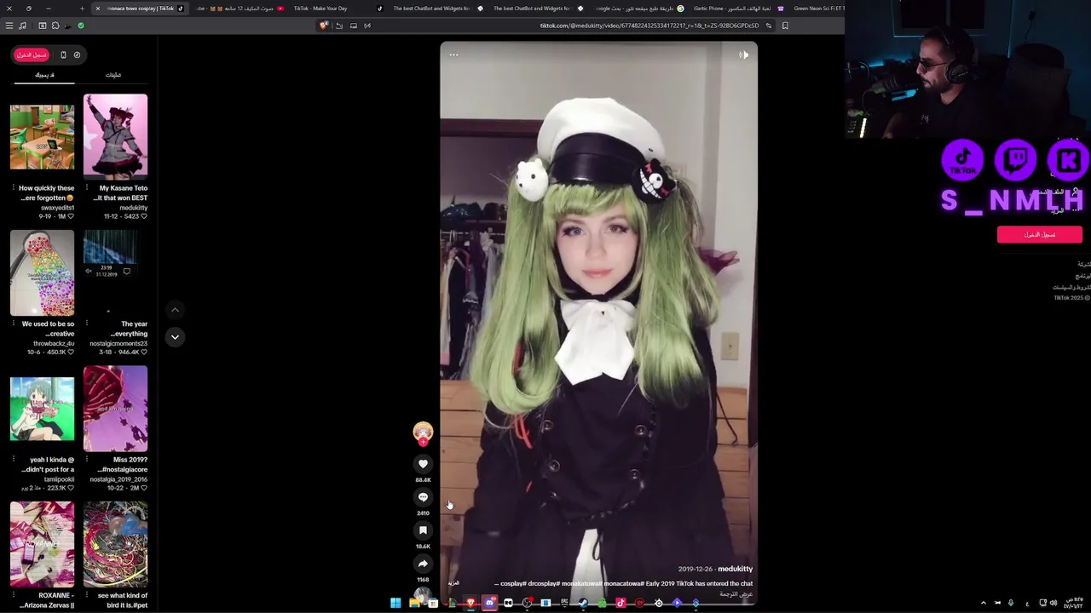Select the 'You may like' tab
1091x613 pixels.
click(44, 75)
